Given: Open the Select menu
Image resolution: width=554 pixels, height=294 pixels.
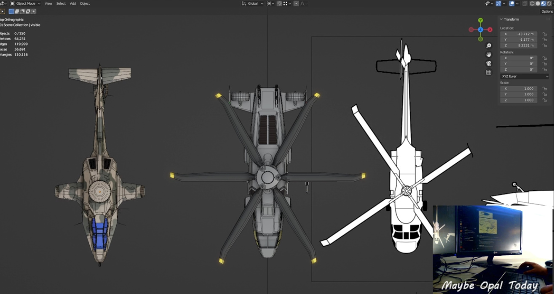Looking at the screenshot, I should tap(61, 3).
